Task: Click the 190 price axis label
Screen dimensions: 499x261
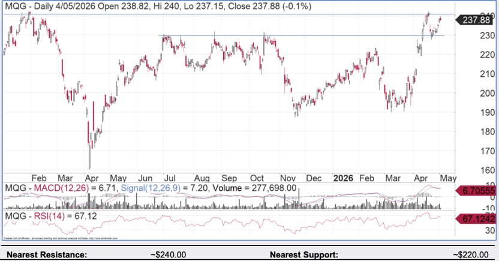Action: click(487, 112)
